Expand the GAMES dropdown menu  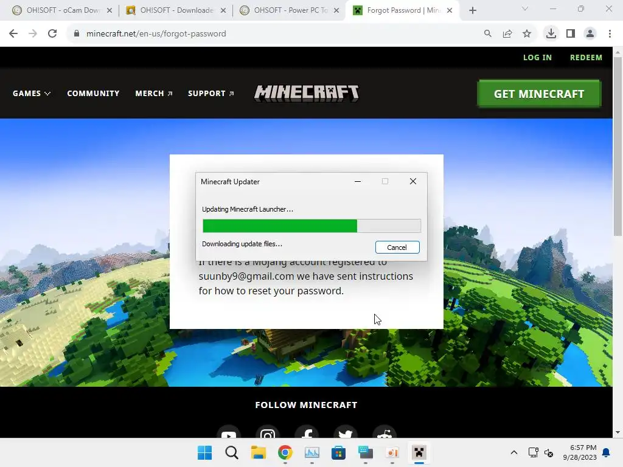click(32, 93)
